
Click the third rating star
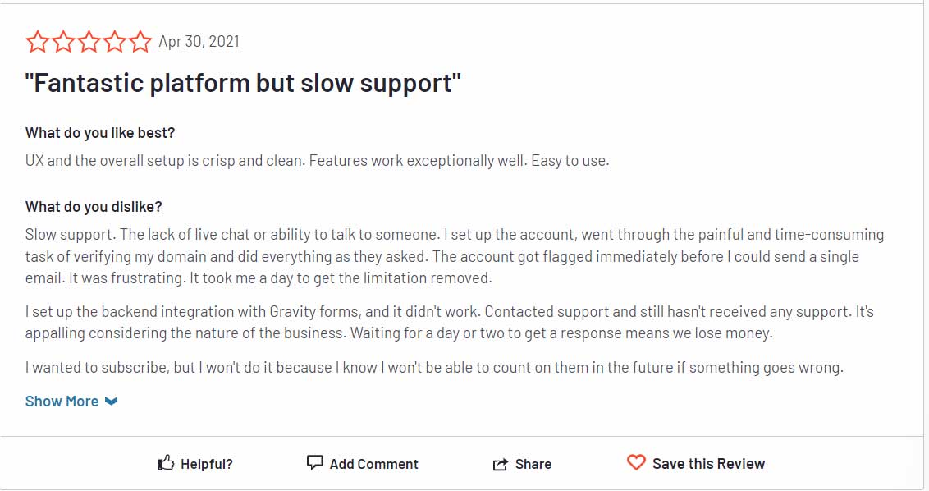[x=89, y=42]
